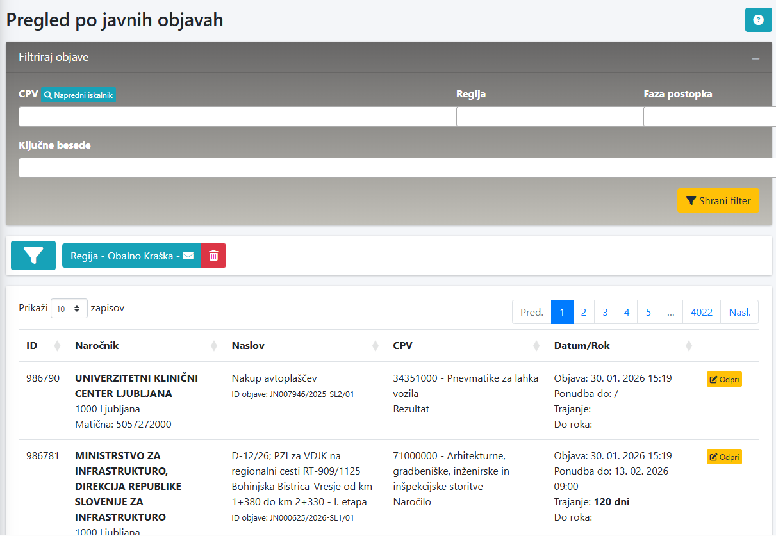Open the Regija filter dropdown field
Viewport: 776px width, 536px height.
(549, 117)
